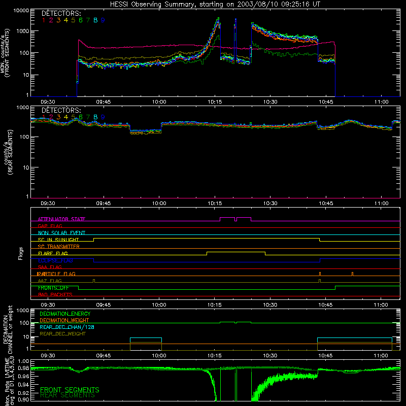Click 10:15 tick under front segments plot

[x=215, y=102]
